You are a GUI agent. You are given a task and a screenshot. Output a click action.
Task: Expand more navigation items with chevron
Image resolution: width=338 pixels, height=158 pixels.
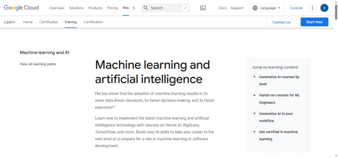point(134,8)
